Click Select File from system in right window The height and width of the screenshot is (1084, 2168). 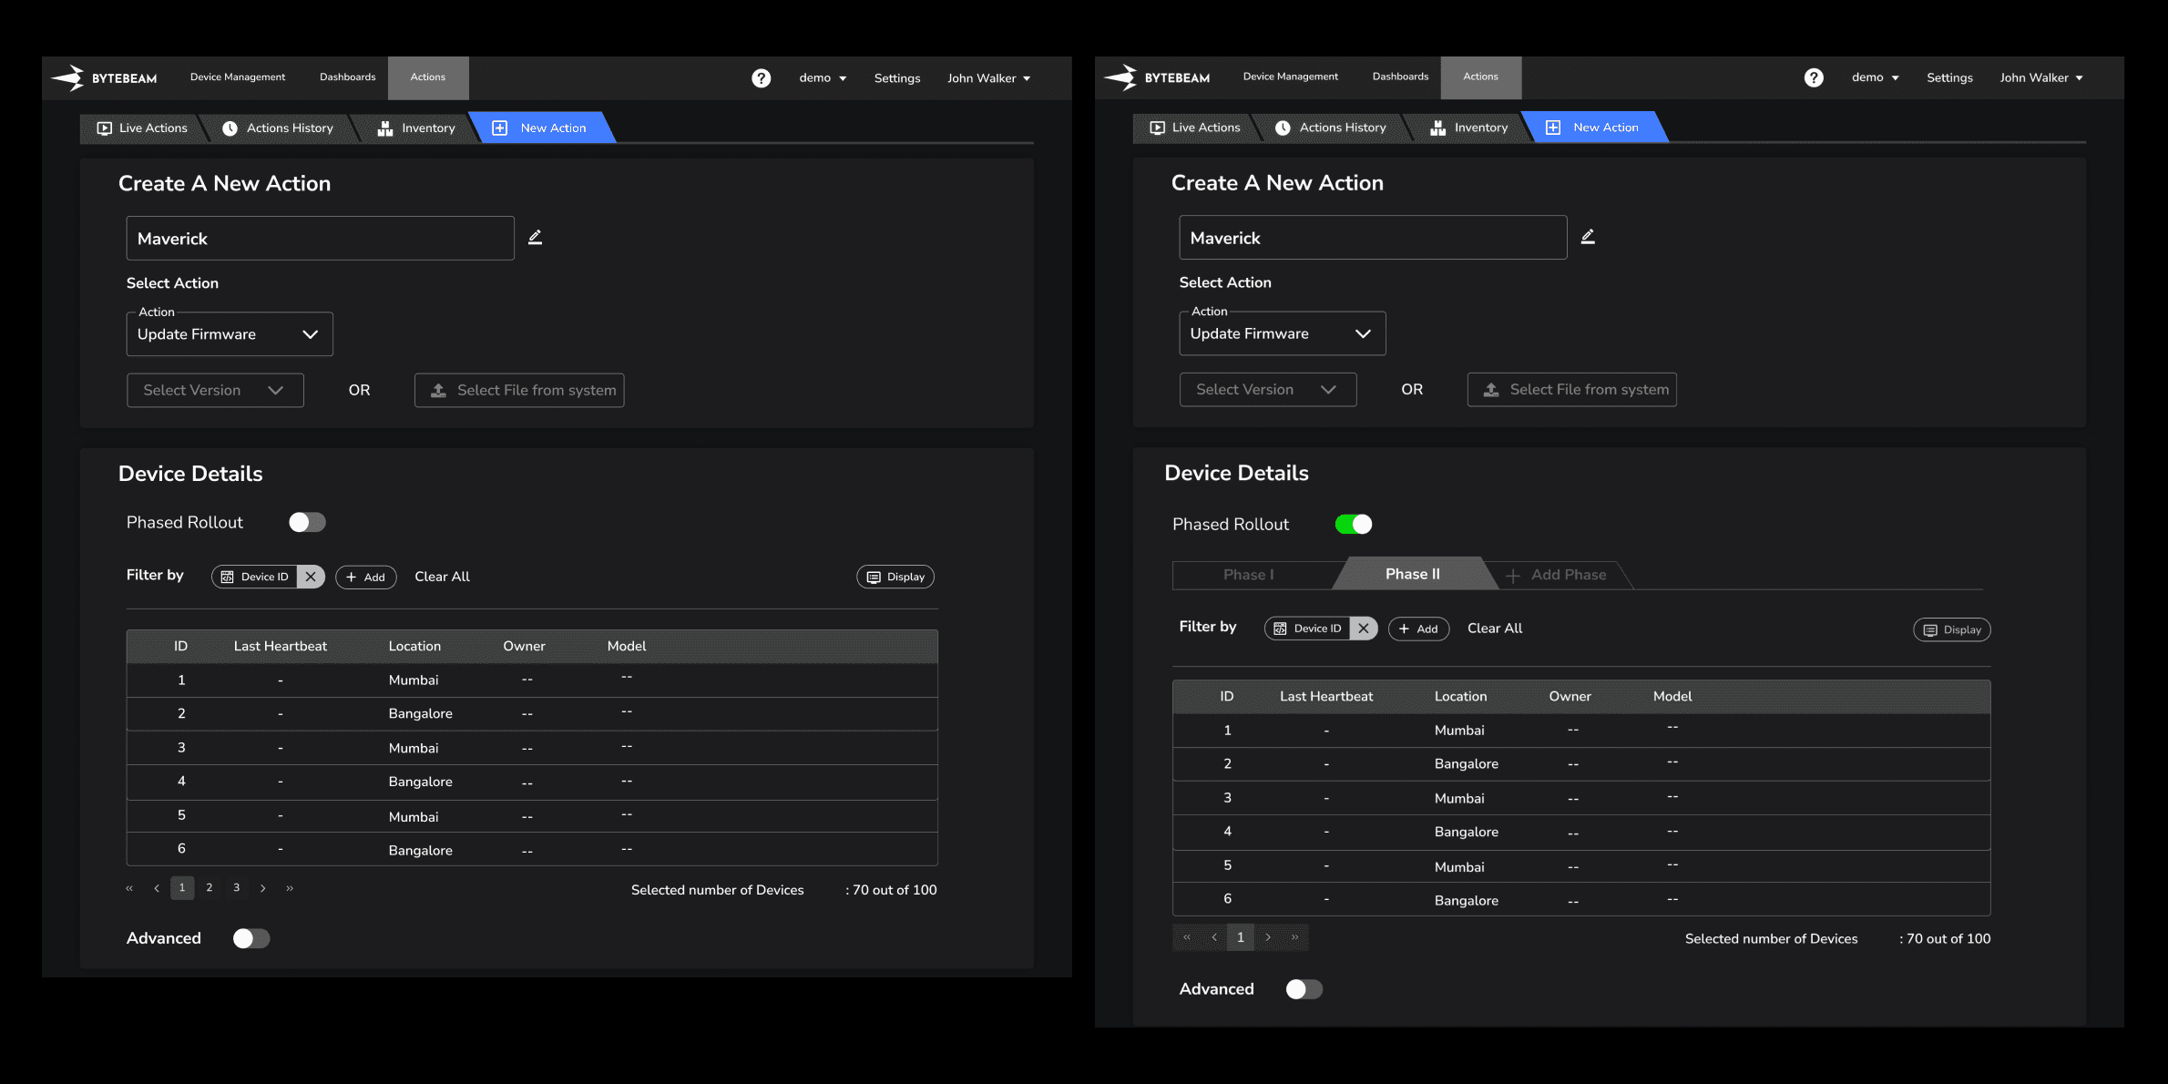click(x=1571, y=390)
